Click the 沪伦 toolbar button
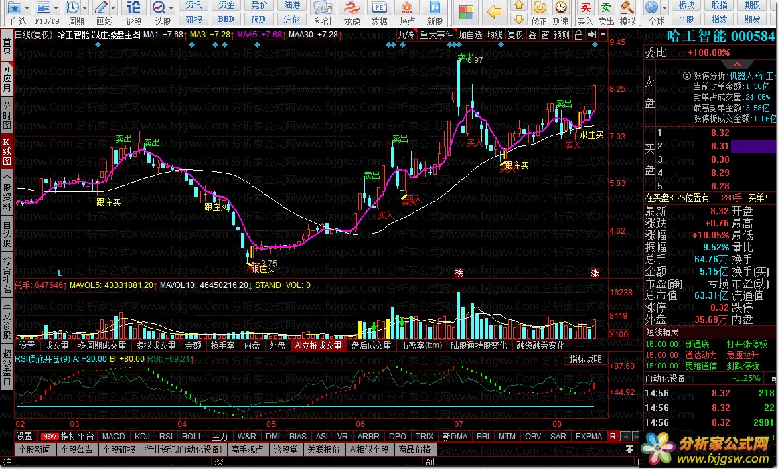The image size is (780, 470). (x=291, y=19)
